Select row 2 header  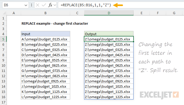pyautogui.click(x=3, y=23)
